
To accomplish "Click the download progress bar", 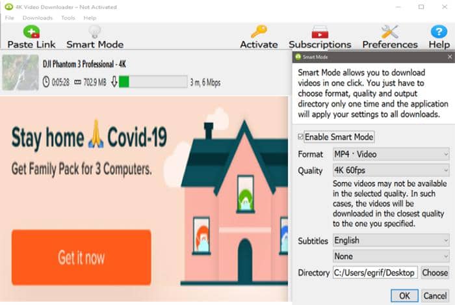I will point(153,82).
